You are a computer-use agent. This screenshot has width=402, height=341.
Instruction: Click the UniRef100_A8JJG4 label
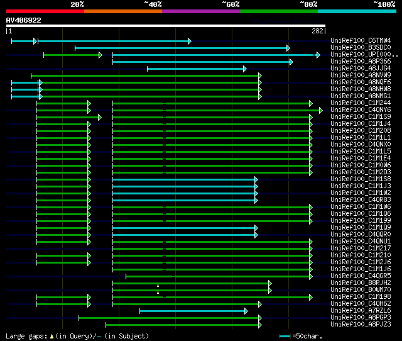pyautogui.click(x=361, y=69)
